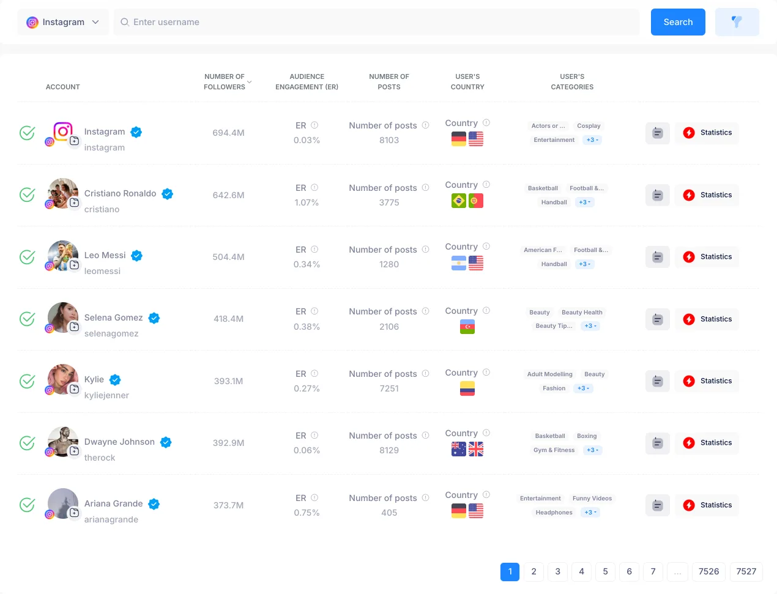Viewport: 777px width, 594px height.
Task: Jump to page 7526
Action: point(708,571)
